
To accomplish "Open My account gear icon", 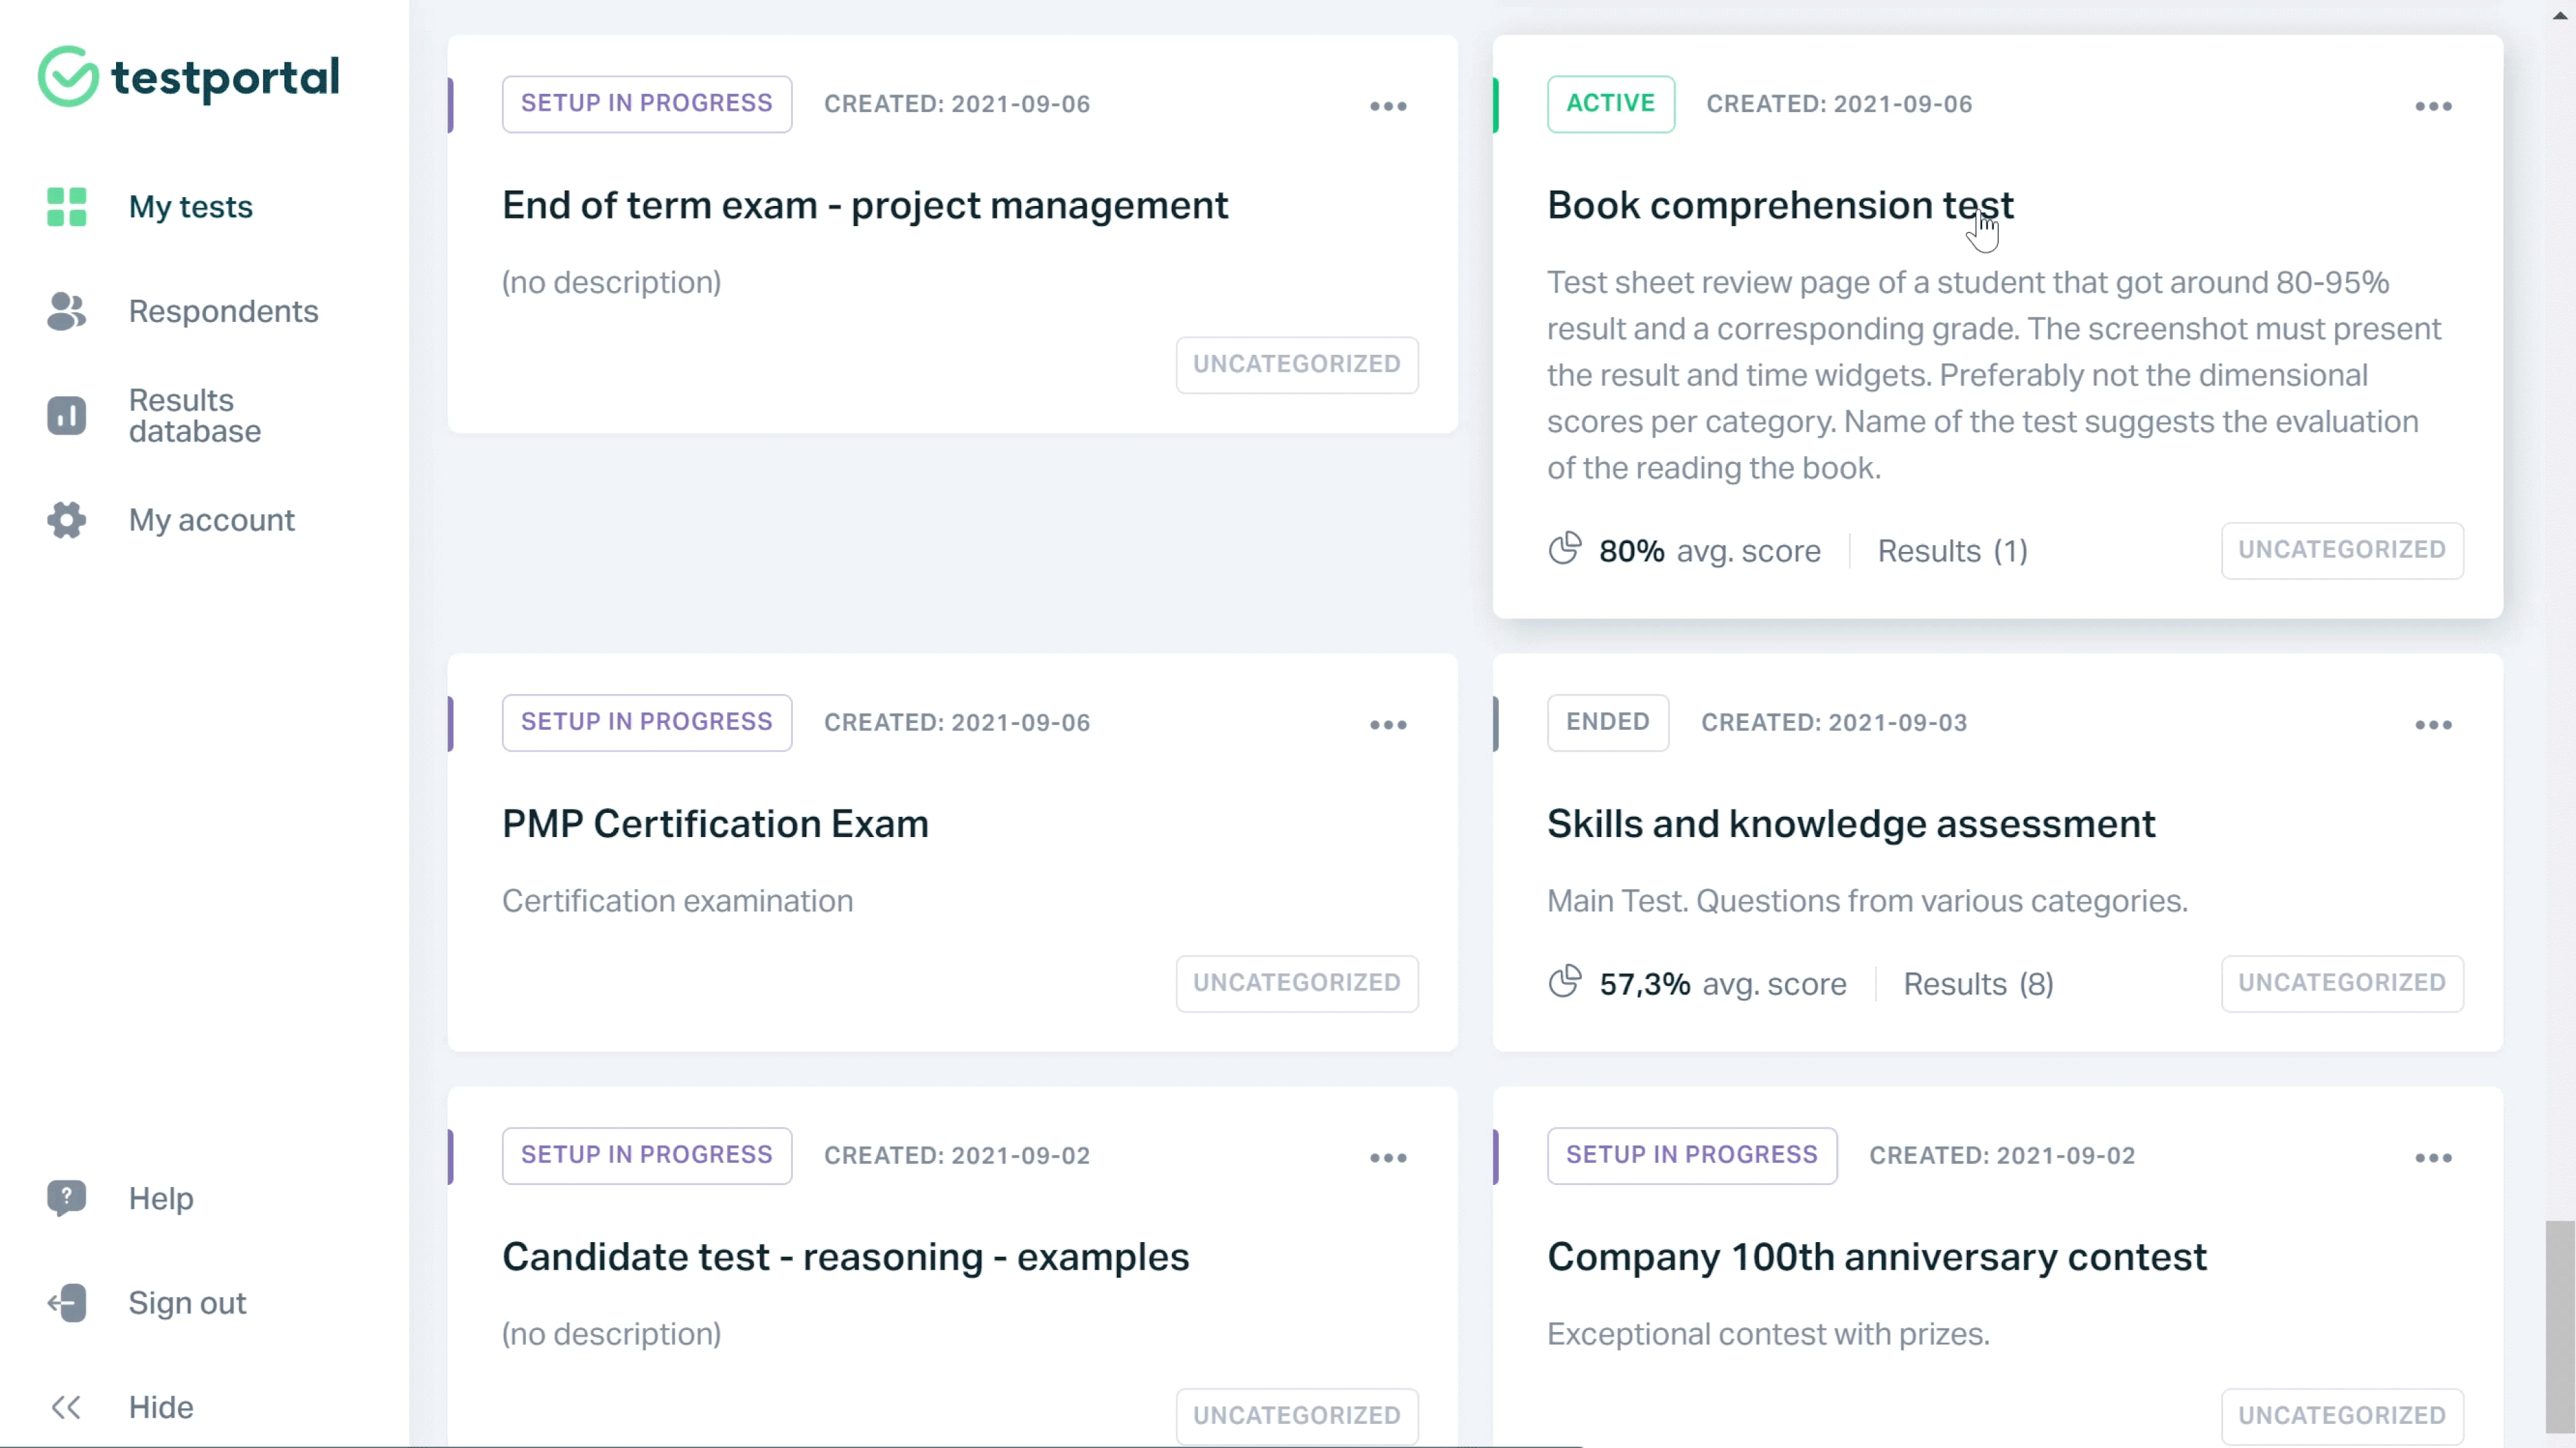I will click(66, 520).
